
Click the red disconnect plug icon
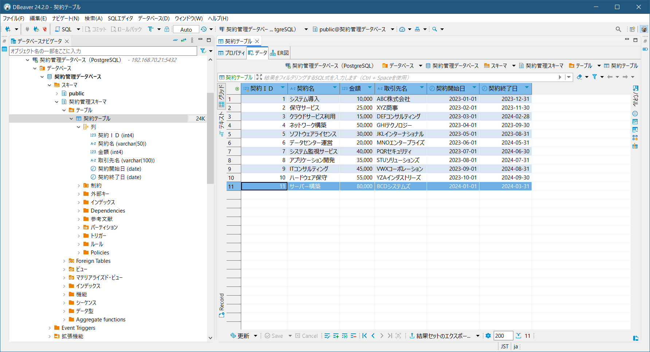[x=44, y=29]
